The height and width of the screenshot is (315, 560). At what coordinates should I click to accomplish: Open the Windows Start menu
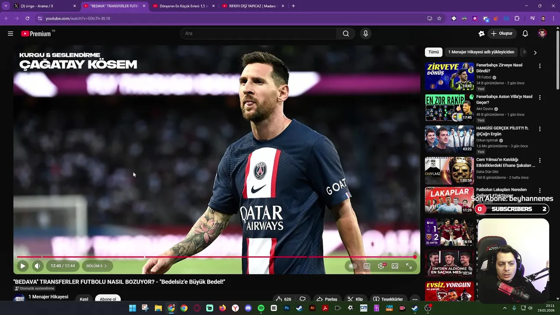[132, 308]
